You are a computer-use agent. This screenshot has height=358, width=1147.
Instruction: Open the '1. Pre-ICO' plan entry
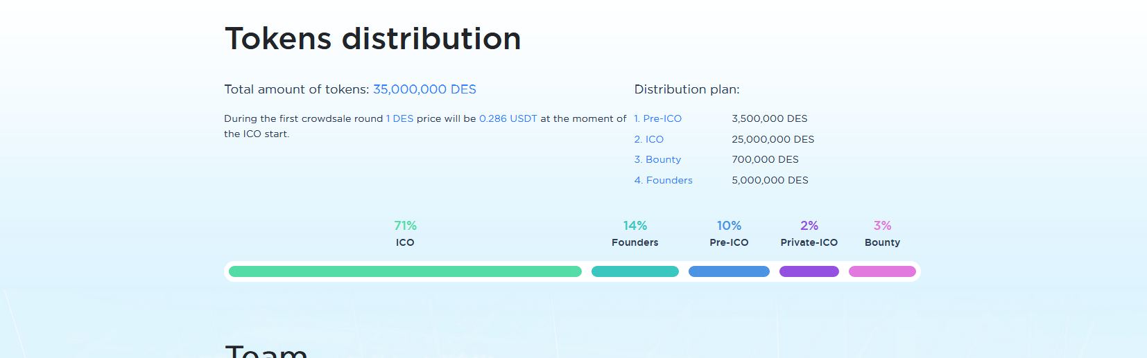click(657, 118)
